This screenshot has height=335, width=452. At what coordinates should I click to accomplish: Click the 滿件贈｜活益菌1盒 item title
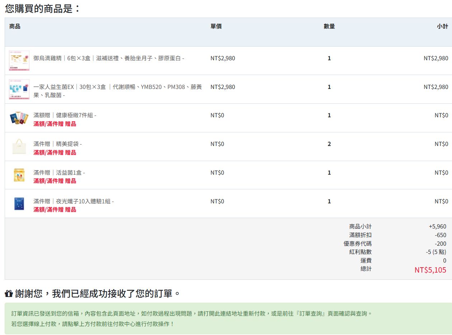[59, 173]
